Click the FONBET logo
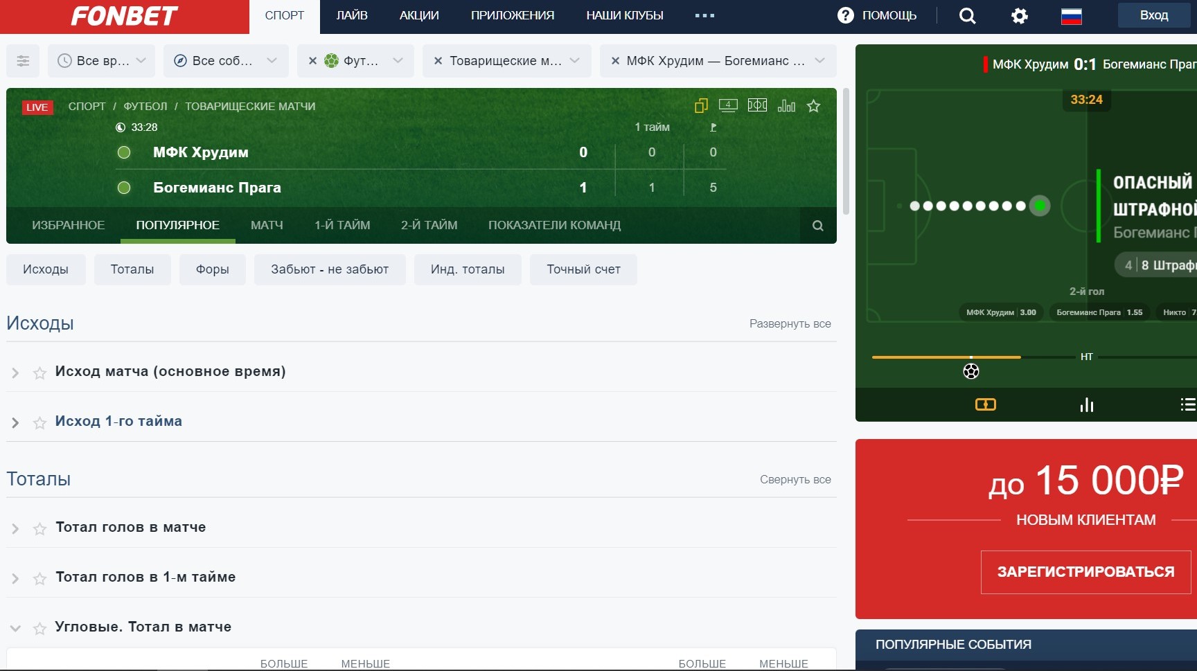 click(x=125, y=16)
